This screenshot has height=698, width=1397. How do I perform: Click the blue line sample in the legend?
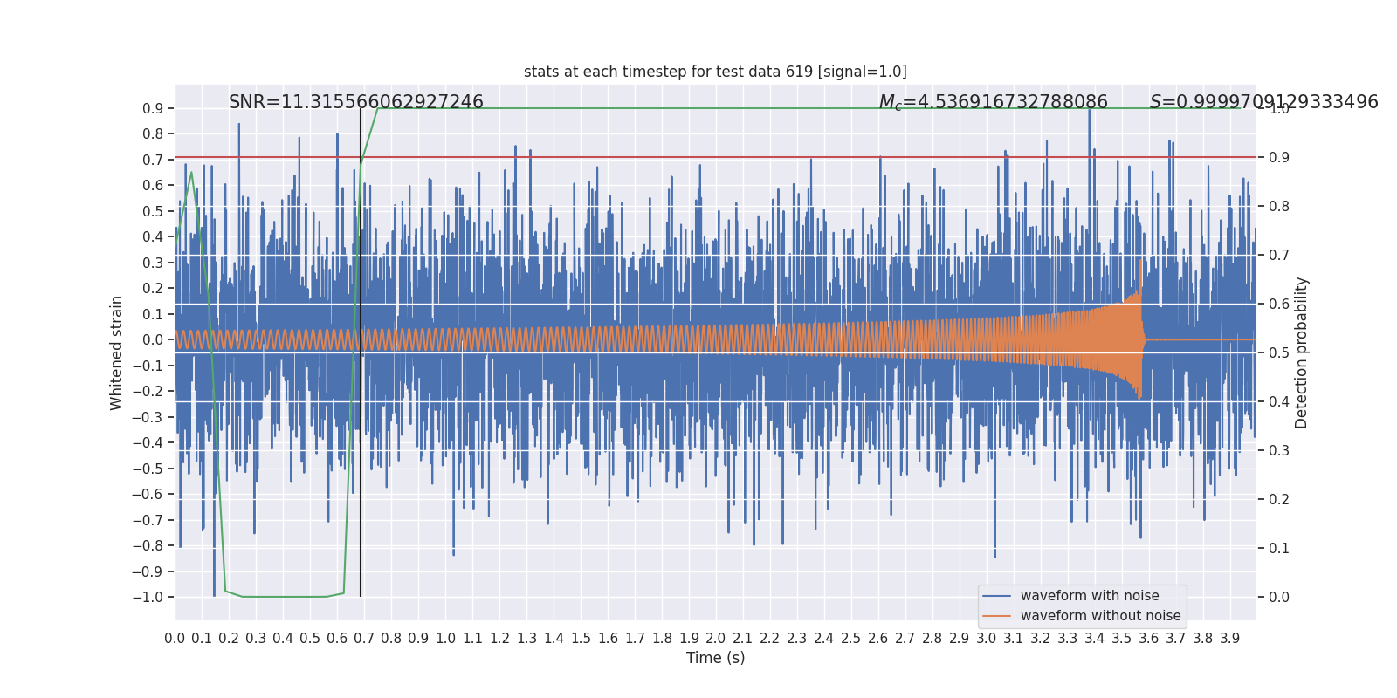[x=997, y=596]
